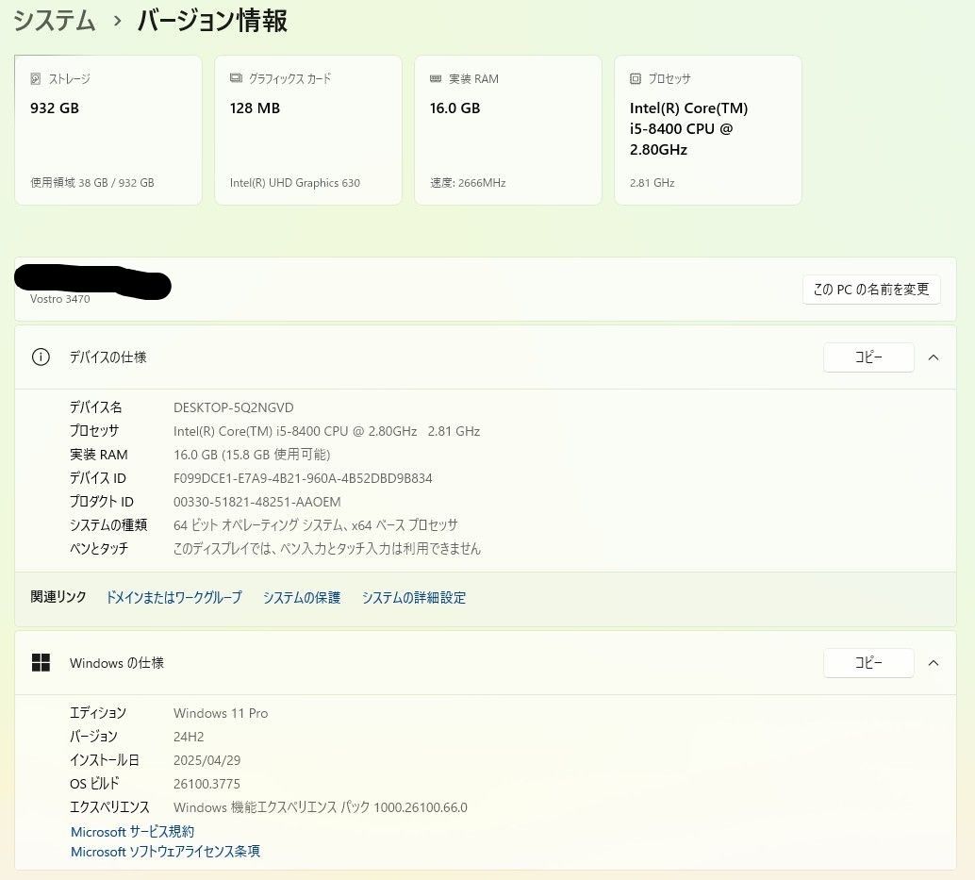Click 速度: 2666MHz text
This screenshot has height=880, width=975.
[468, 183]
